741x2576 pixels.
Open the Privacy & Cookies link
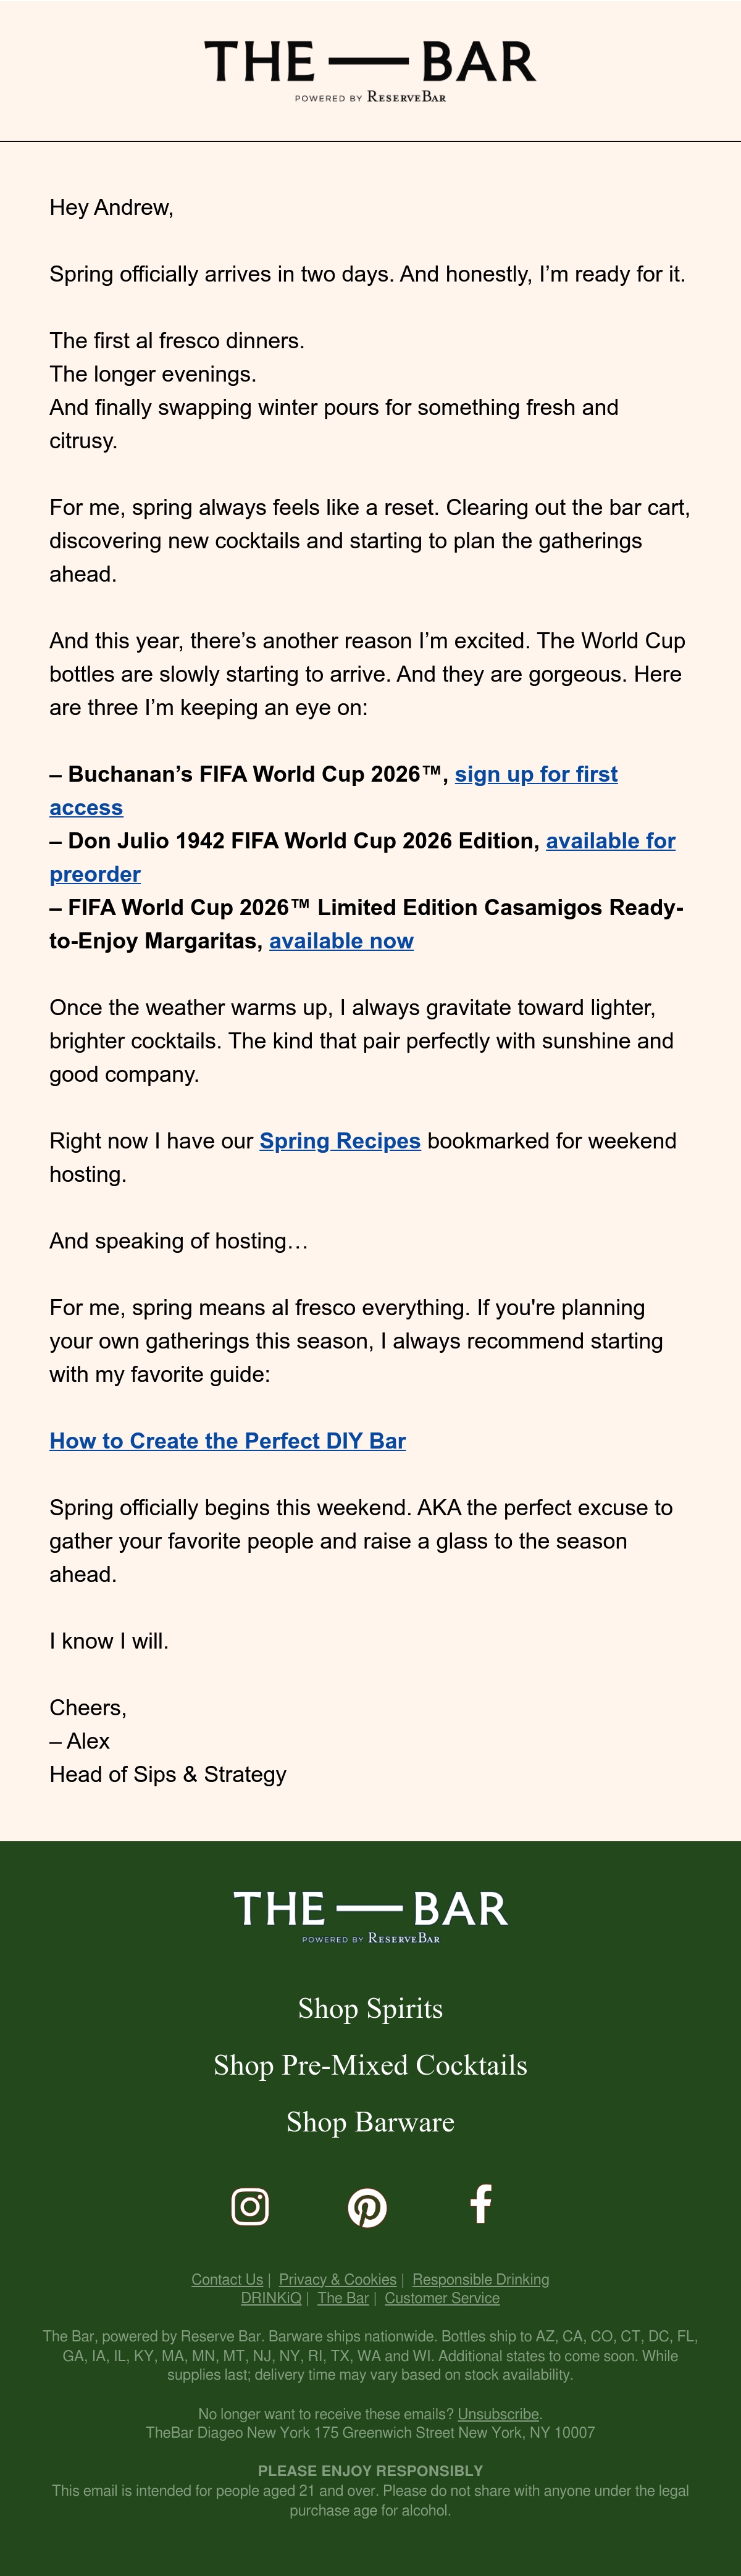[x=338, y=2279]
